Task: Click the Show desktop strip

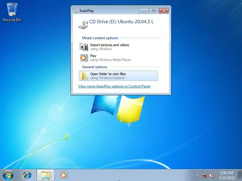Action: tap(240, 175)
